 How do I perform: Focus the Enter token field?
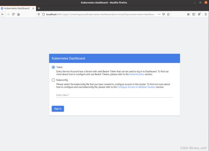[x=114, y=95]
